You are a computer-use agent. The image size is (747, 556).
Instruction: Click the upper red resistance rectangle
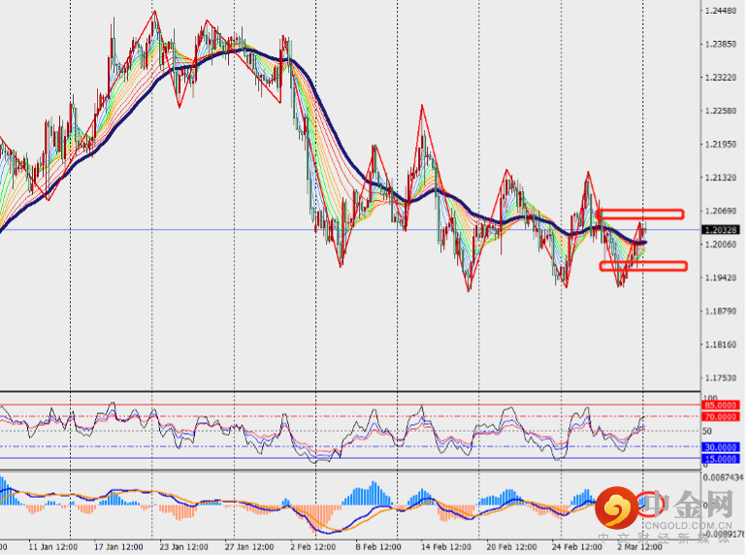[x=640, y=213]
